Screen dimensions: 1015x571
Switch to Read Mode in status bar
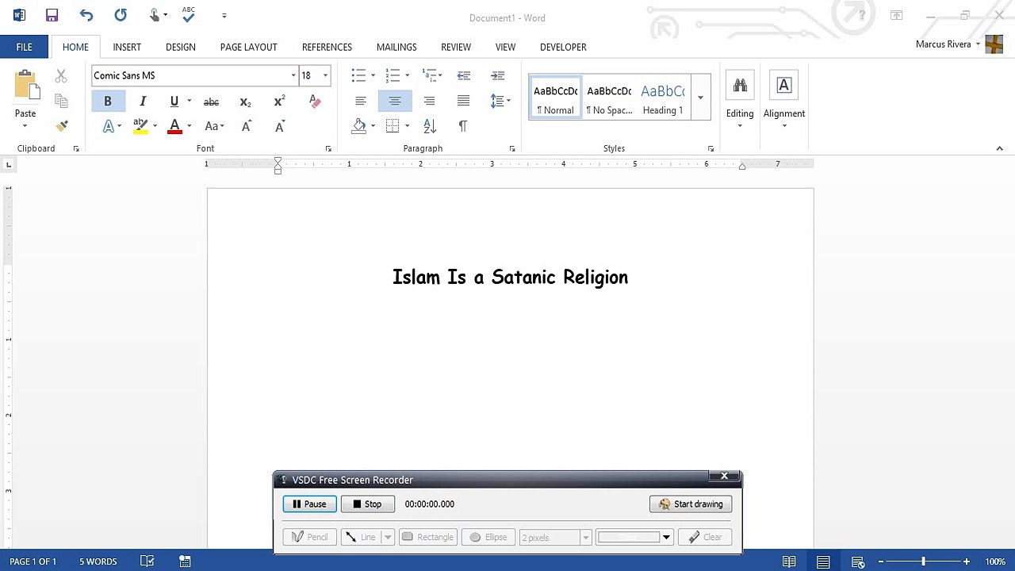(789, 561)
